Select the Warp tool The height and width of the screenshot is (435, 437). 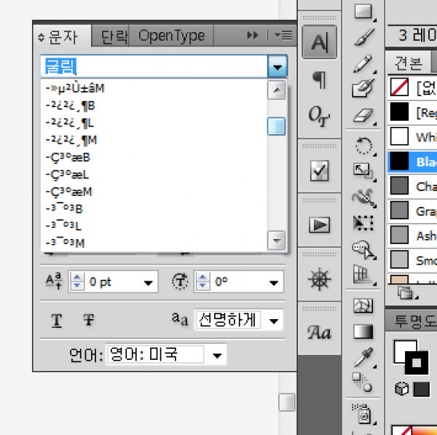pyautogui.click(x=363, y=197)
